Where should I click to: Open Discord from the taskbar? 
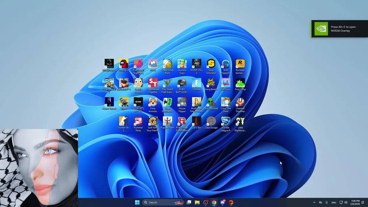coord(223,202)
